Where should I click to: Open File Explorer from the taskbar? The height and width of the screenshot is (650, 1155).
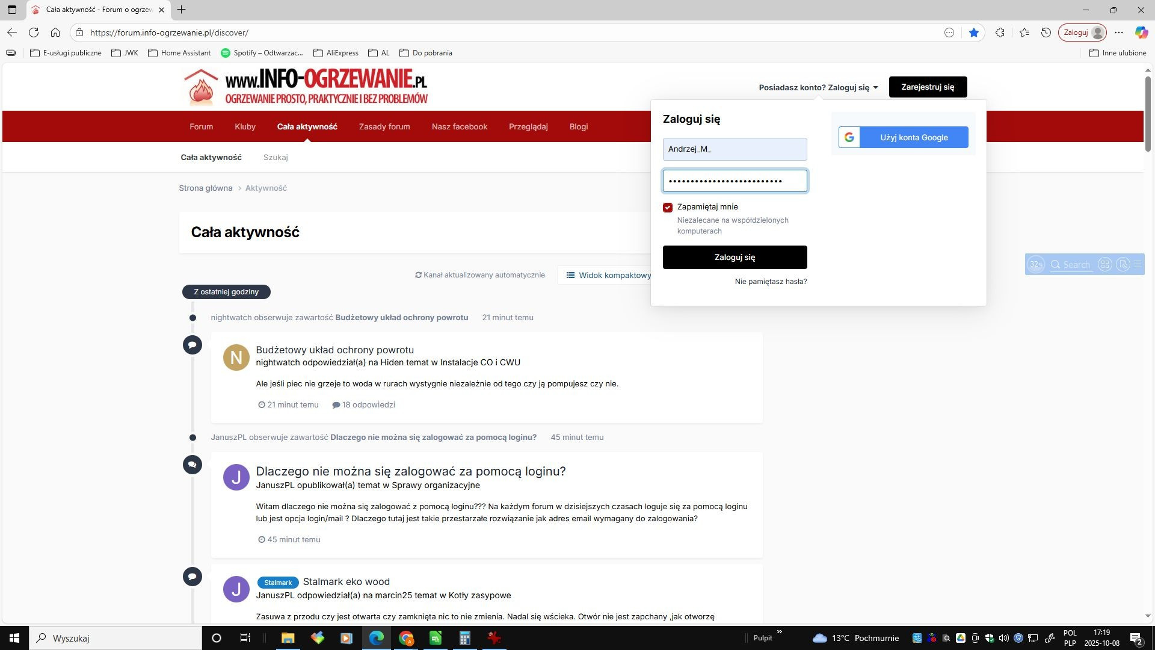coord(288,638)
